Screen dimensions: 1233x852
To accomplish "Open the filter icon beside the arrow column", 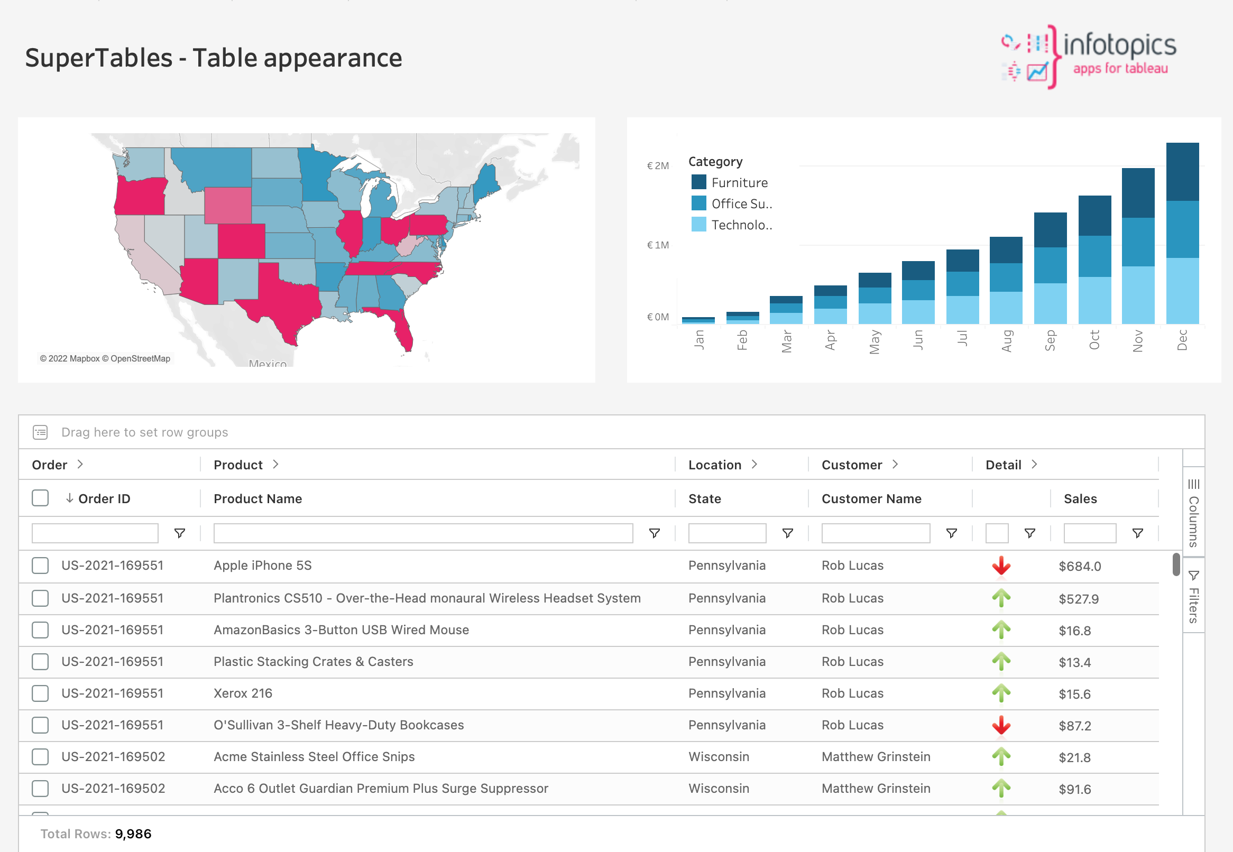I will [x=1029, y=533].
